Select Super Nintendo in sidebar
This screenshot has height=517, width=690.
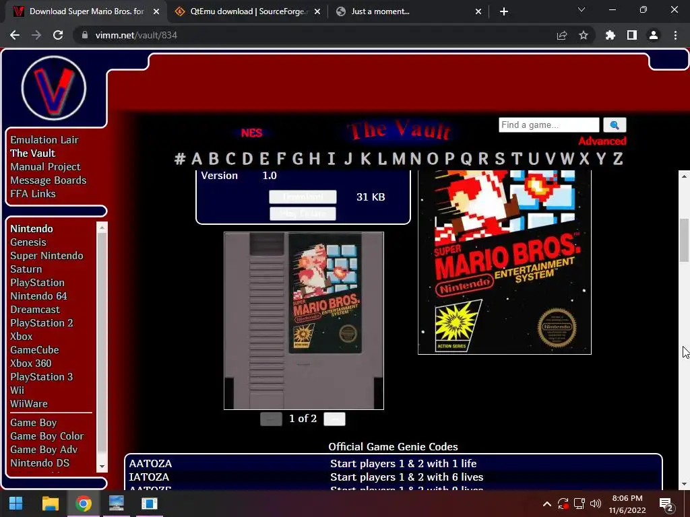46,256
